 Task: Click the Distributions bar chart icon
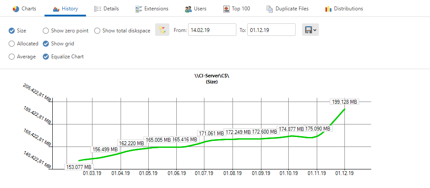tap(328, 9)
